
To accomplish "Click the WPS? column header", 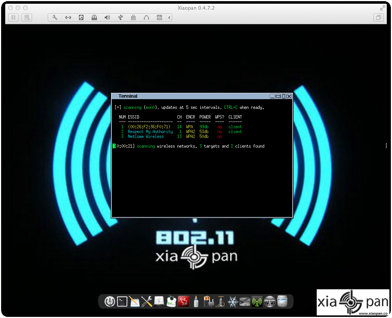I will click(219, 117).
